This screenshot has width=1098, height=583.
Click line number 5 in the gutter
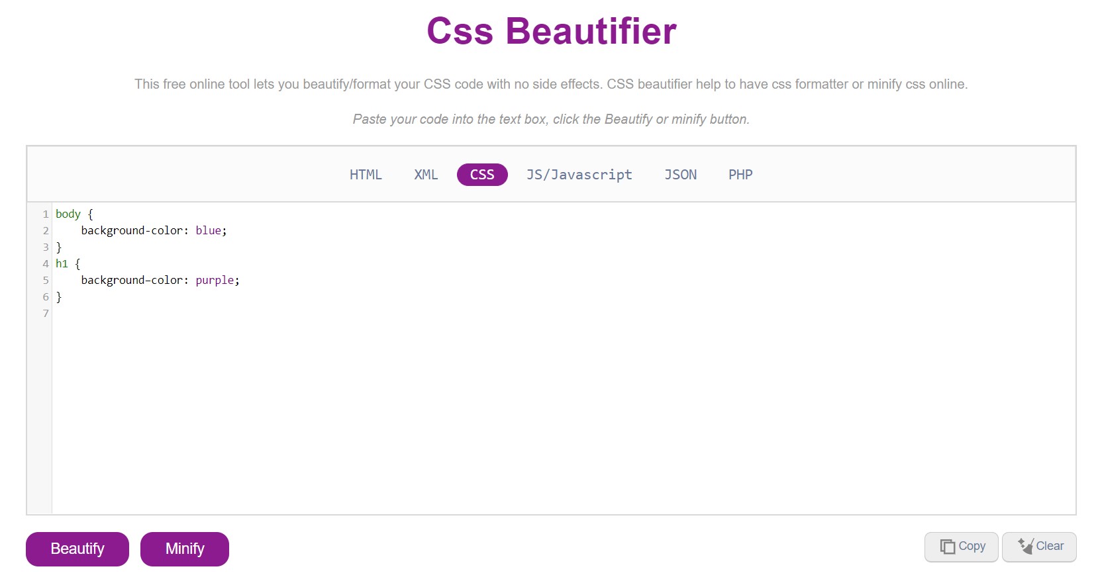(x=46, y=281)
